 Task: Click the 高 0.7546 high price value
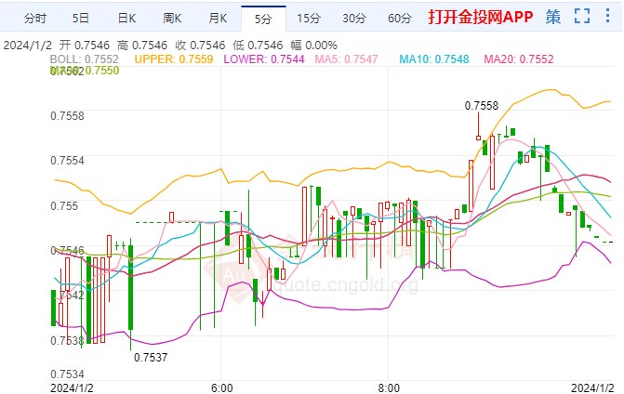142,46
